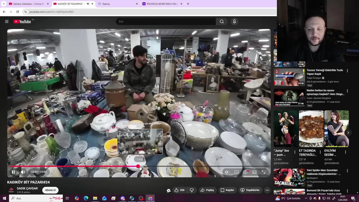
Task: Open the player settings gear
Action: (x=245, y=172)
